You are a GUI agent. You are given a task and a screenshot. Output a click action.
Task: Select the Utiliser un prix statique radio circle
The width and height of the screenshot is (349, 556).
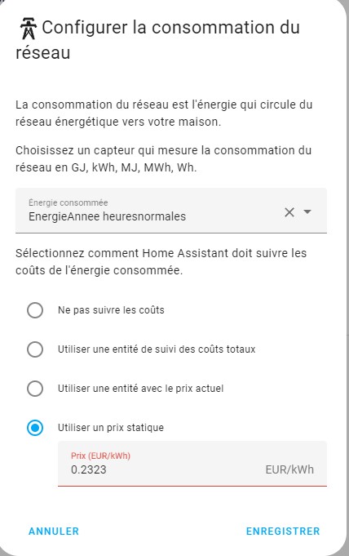35,428
